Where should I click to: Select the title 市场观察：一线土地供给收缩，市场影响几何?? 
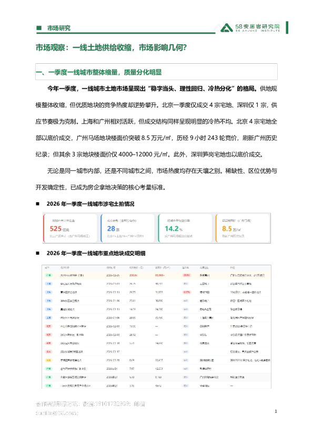pyautogui.click(x=112, y=47)
